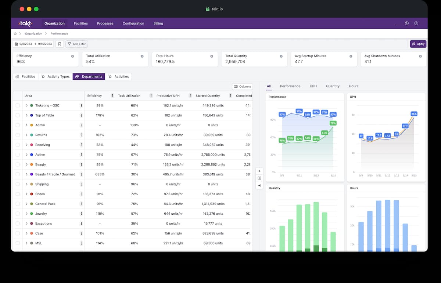Screen dimensions: 441x283
Task: Tick the checkbox next to Jewelry
Action: tap(18, 214)
